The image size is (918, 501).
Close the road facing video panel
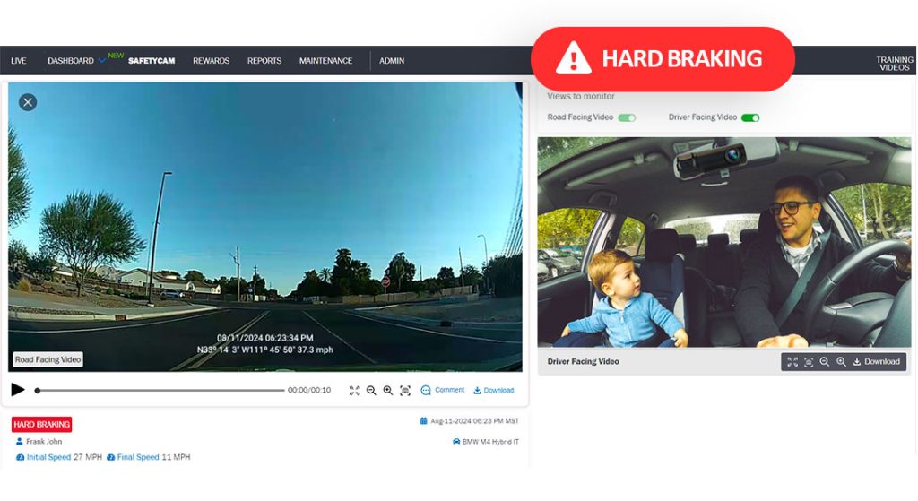[28, 102]
